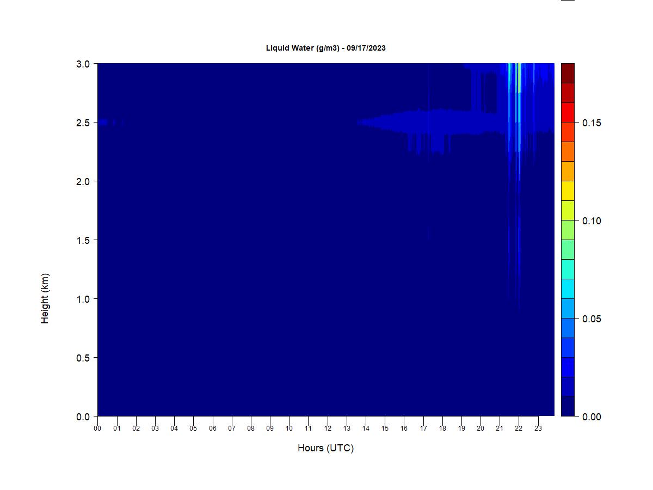Click hour 00 tick on x-axis

(x=97, y=428)
